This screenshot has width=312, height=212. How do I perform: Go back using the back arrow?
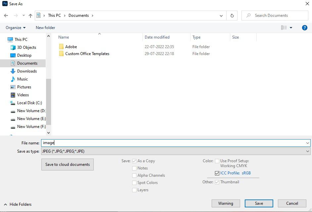point(6,15)
